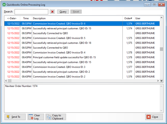The height and width of the screenshot is (124, 167).
Task: Sort by the <-Date> column header
Action: point(12,18)
